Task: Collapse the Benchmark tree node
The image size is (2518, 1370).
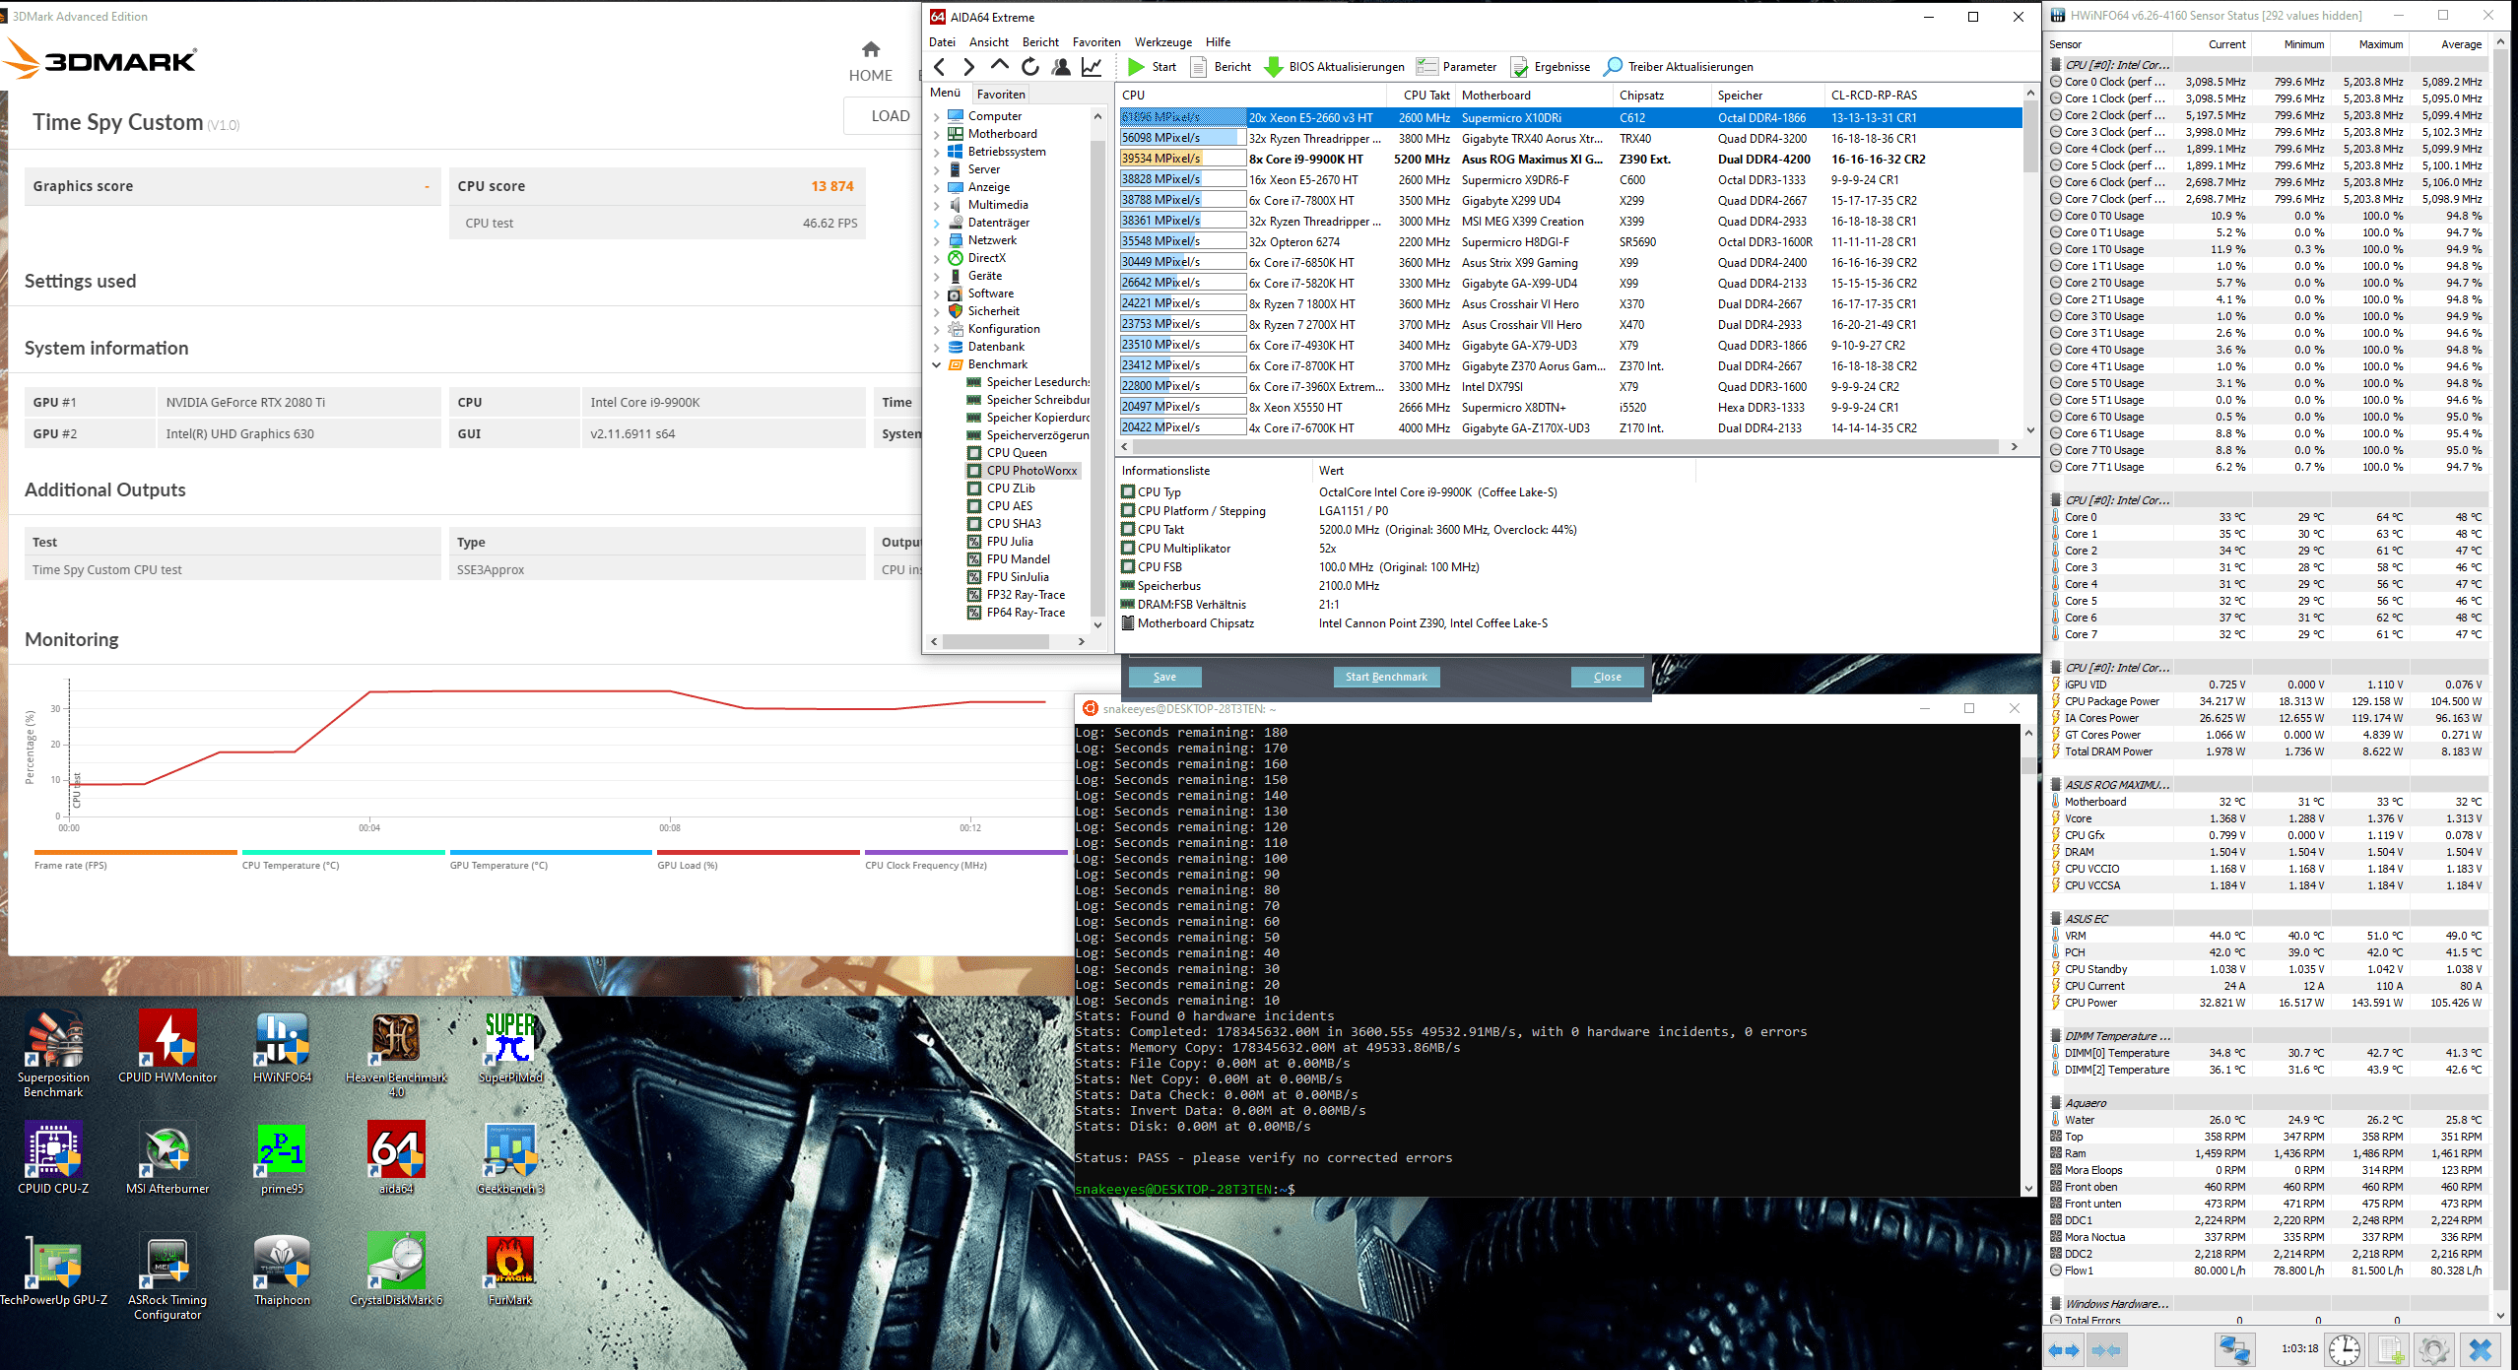Action: pyautogui.click(x=937, y=364)
